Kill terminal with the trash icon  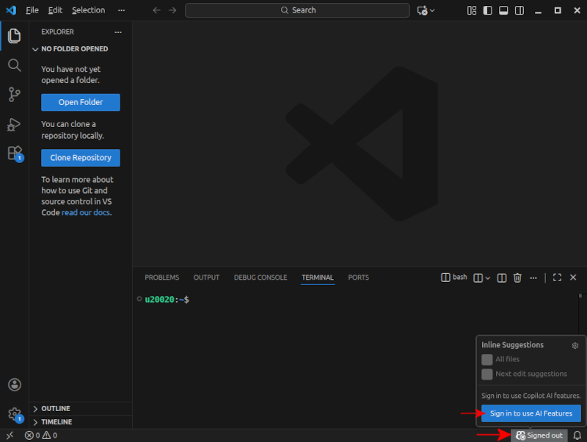click(x=517, y=278)
